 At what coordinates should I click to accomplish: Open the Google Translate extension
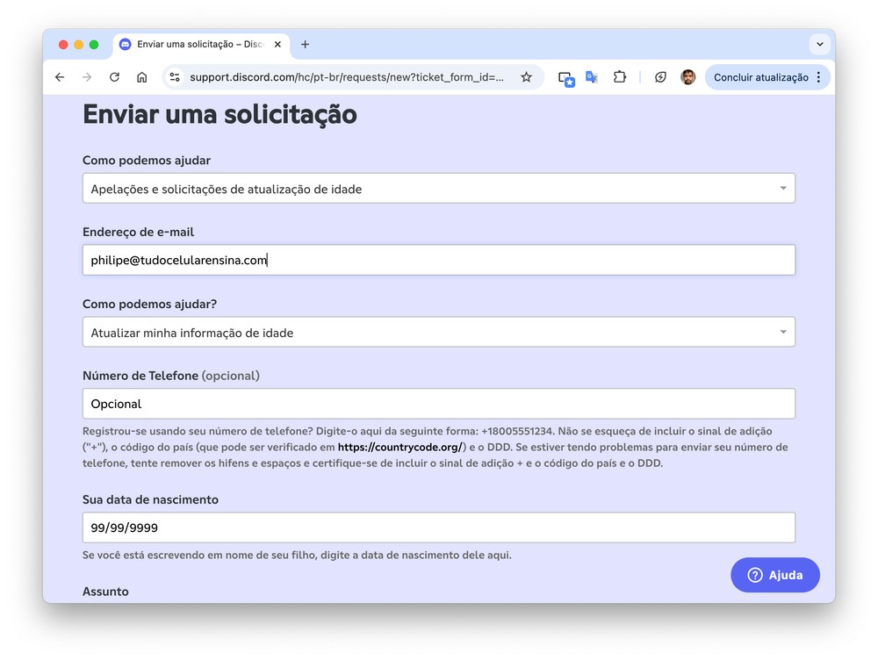(x=592, y=77)
